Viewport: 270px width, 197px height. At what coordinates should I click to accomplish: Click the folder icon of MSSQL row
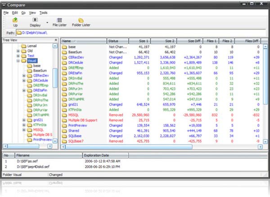(64, 115)
